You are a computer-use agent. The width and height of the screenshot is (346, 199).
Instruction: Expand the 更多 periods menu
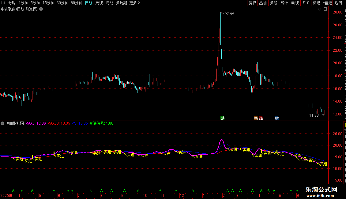pyautogui.click(x=135, y=3)
